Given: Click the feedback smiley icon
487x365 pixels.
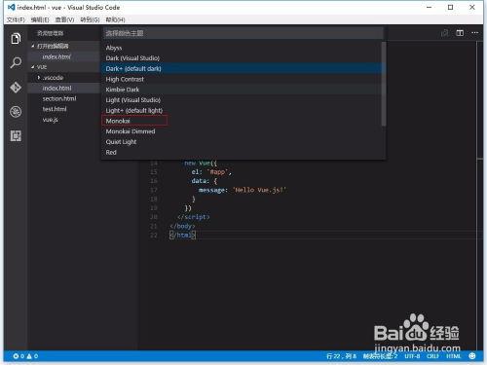Looking at the screenshot, I should pos(472,356).
